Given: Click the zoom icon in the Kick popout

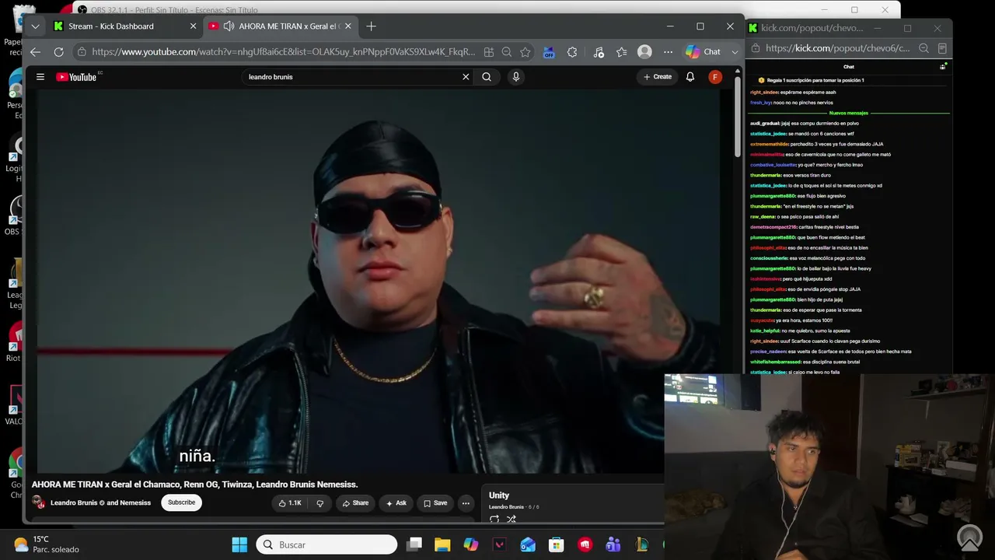Looking at the screenshot, I should coord(923,48).
